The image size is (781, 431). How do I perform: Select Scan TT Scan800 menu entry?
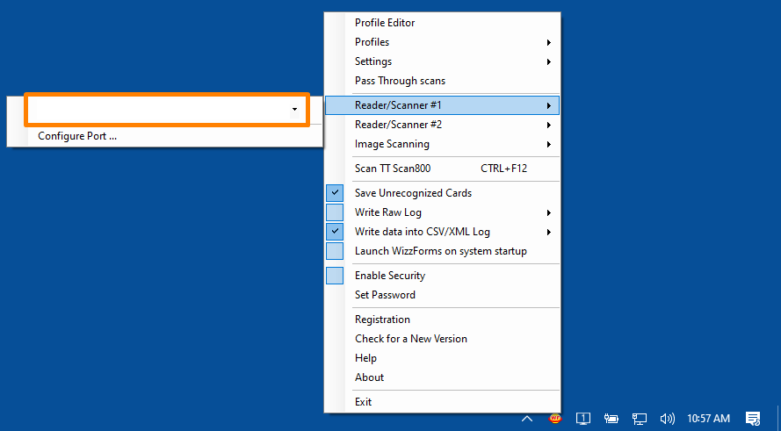pos(442,169)
